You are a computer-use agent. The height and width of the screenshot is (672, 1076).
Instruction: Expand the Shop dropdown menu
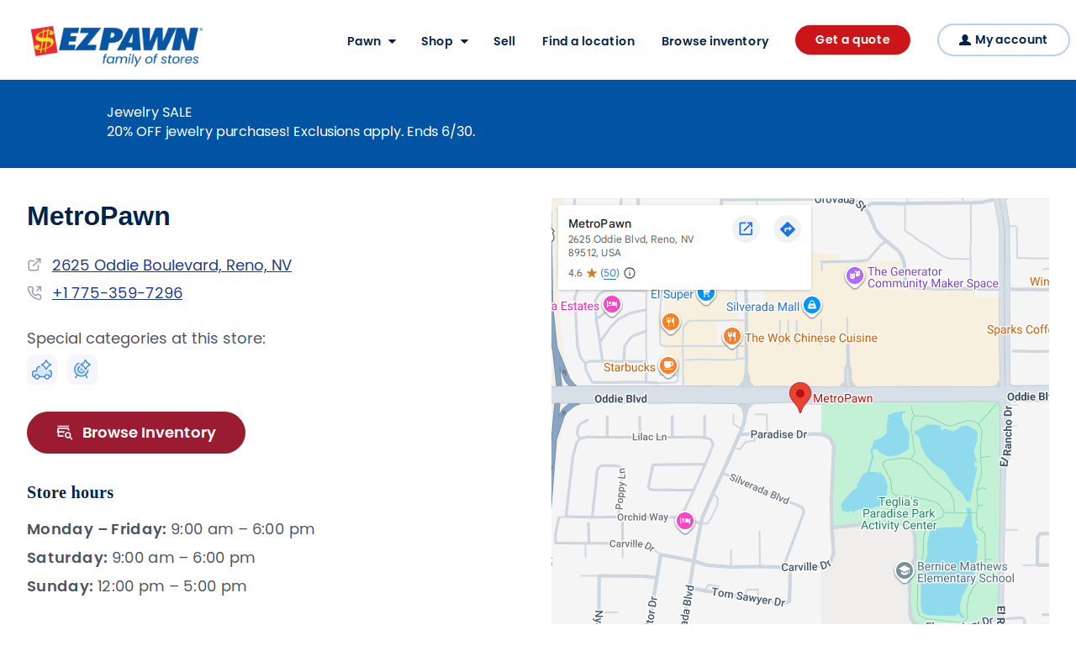click(x=445, y=41)
